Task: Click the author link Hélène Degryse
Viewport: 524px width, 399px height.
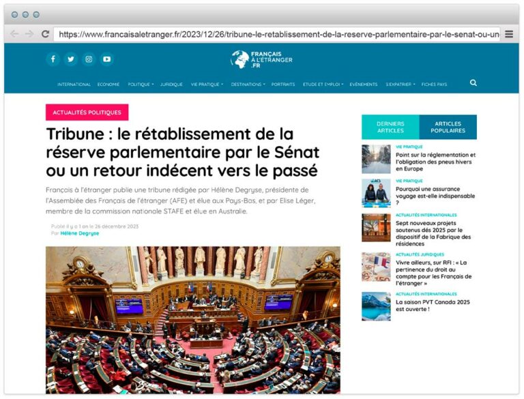Action: 80,233
